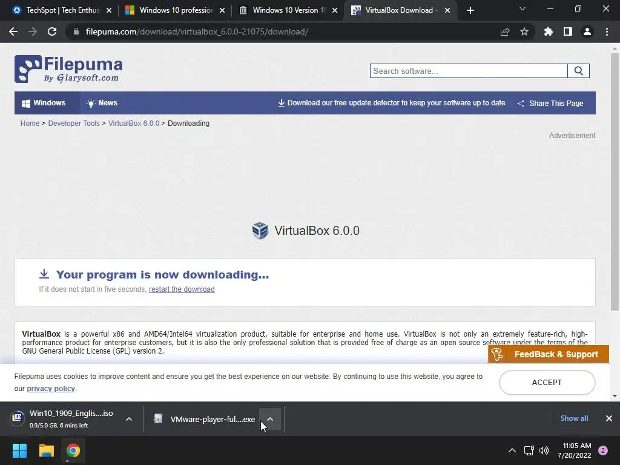Screen dimensions: 620x465
Task: Open the clock and date panel
Action: coord(575,450)
